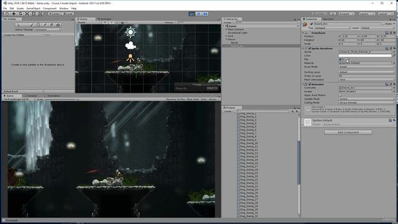The image size is (398, 224).
Task: Click the Play button
Action: point(192,14)
